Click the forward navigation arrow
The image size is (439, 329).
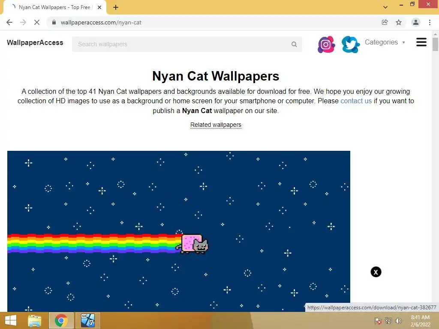click(23, 22)
